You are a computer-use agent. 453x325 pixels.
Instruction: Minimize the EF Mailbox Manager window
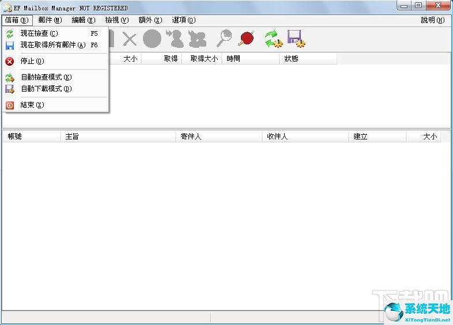pos(404,6)
